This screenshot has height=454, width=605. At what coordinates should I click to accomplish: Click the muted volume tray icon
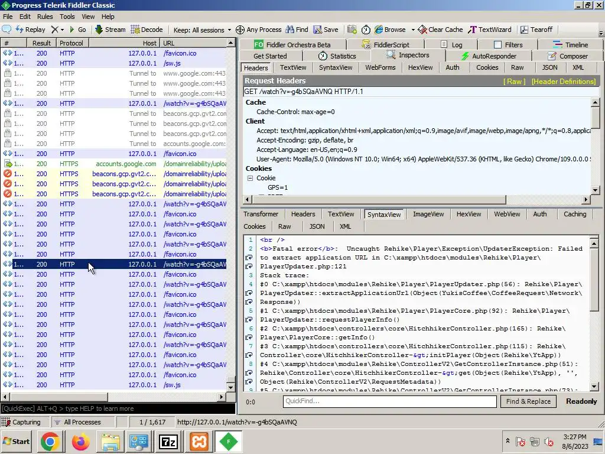(x=548, y=441)
